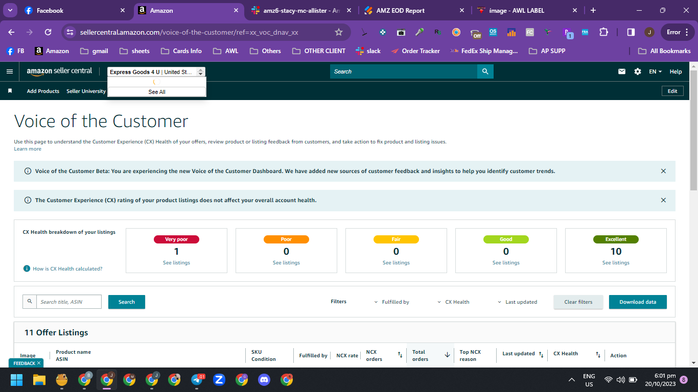698x392 pixels.
Task: Open the tab search chevron in Chrome
Action: pos(10,10)
